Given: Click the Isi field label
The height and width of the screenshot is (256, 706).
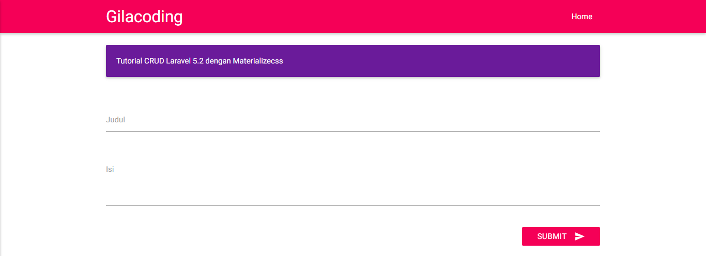Looking at the screenshot, I should coord(110,169).
